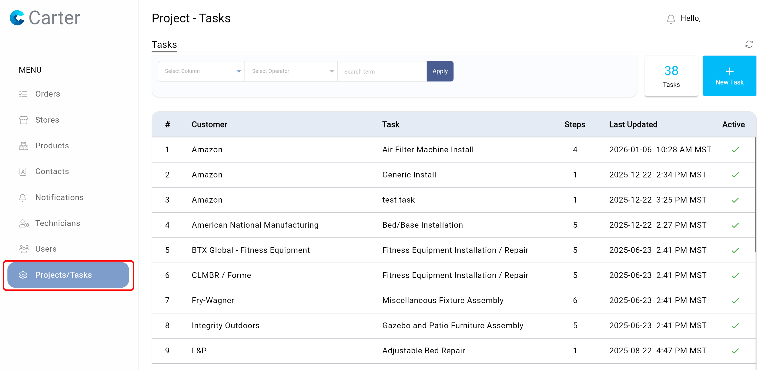The width and height of the screenshot is (763, 370).
Task: Create a task with New Task button
Action: click(x=729, y=76)
